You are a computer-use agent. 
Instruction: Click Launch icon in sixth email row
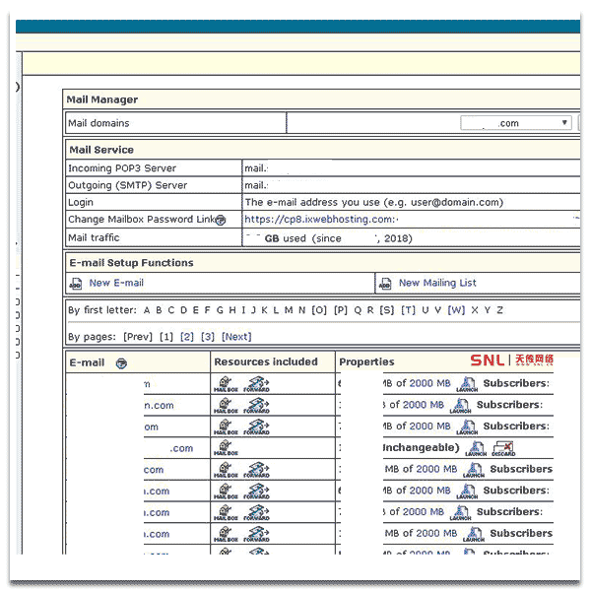point(467,492)
